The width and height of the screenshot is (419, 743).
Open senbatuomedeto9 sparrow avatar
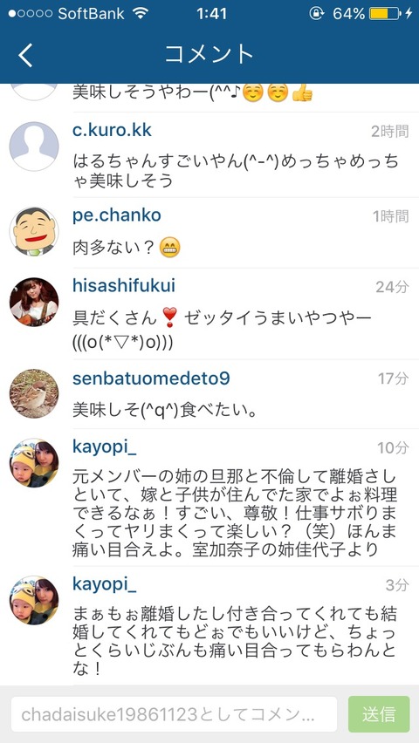[34, 394]
